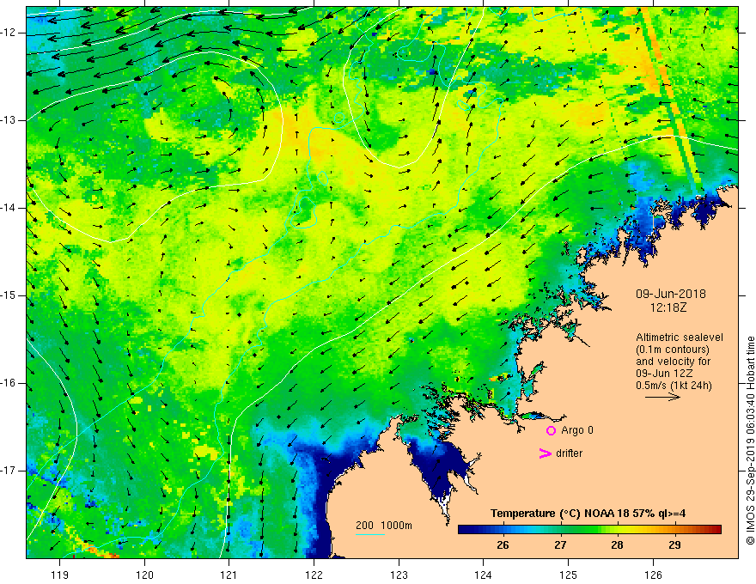Click the latitude axis label -13
Image resolution: width=756 pixels, height=584 pixels.
coord(9,120)
